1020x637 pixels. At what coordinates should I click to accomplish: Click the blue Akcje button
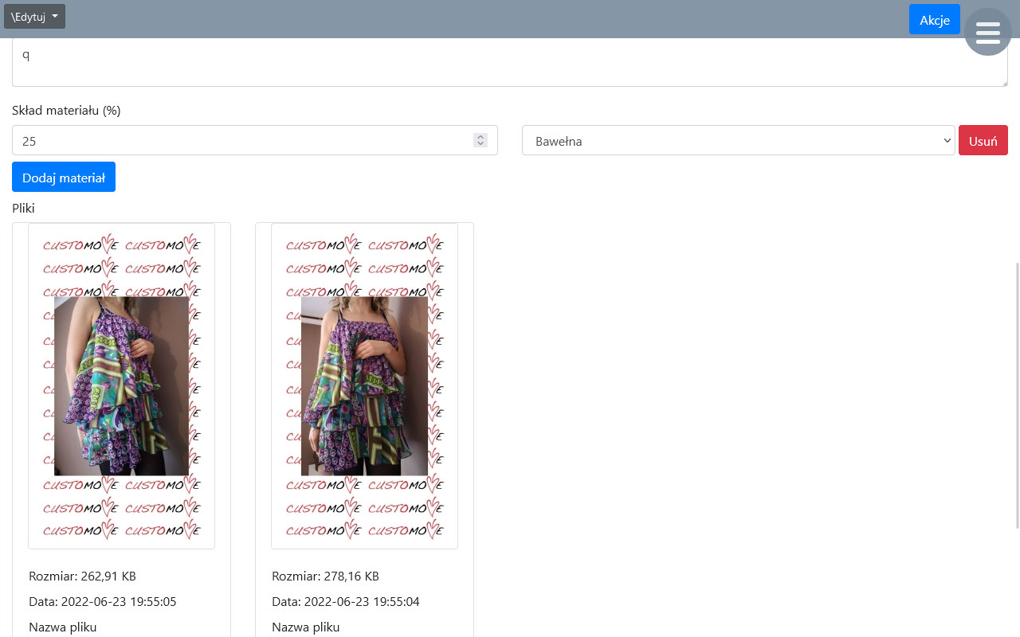click(x=934, y=20)
